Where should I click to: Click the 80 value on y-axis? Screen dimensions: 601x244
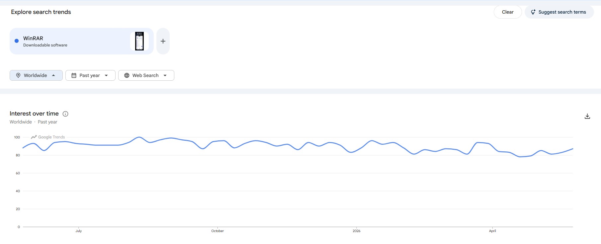coord(18,155)
